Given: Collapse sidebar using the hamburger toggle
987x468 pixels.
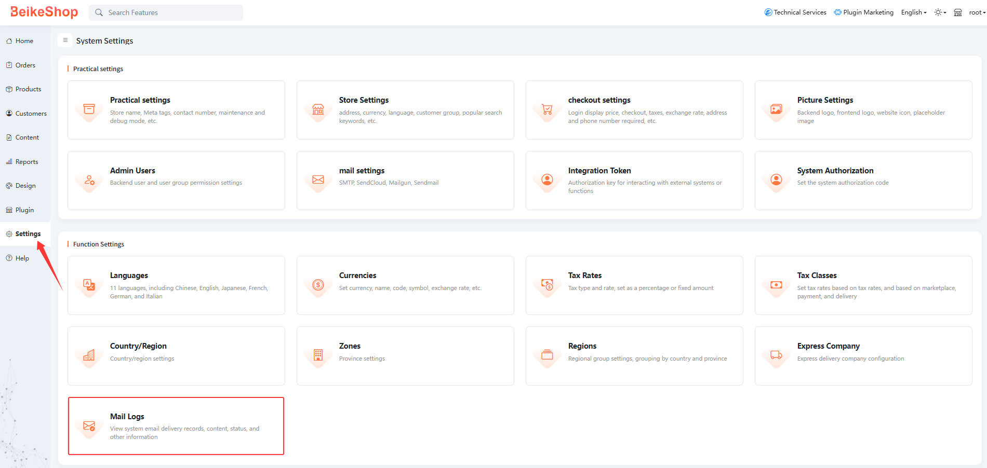Looking at the screenshot, I should pos(65,40).
